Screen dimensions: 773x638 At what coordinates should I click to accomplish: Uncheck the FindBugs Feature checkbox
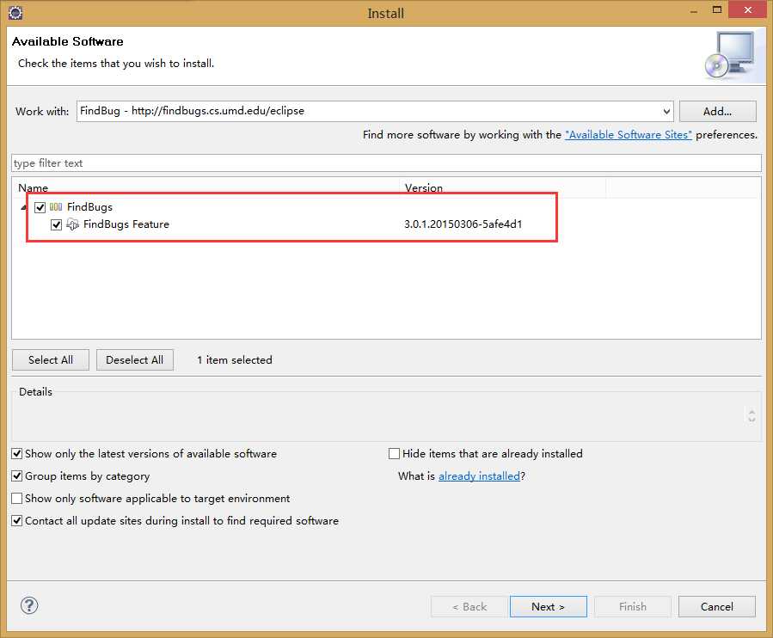pos(56,224)
